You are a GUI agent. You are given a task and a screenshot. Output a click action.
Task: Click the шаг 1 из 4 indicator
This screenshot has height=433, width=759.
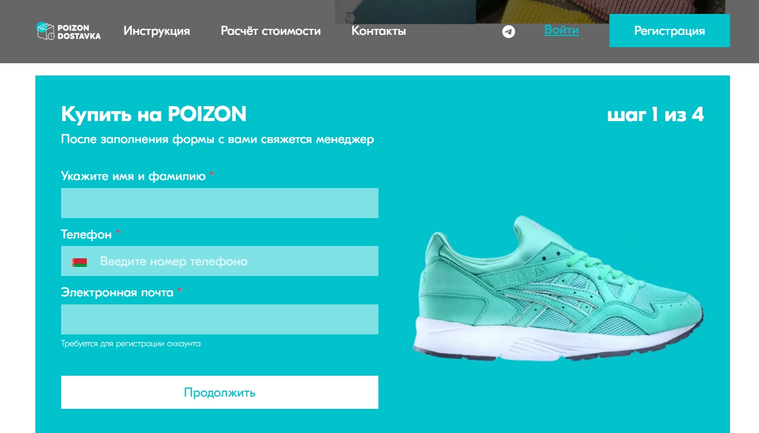click(656, 114)
